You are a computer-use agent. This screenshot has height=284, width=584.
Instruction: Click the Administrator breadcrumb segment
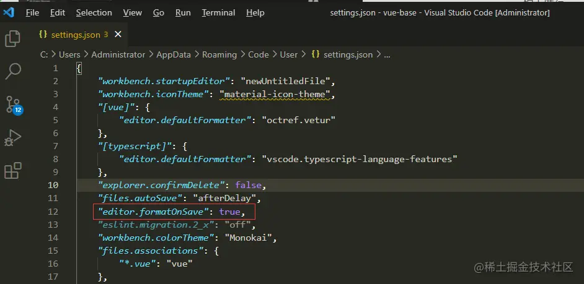tap(118, 54)
